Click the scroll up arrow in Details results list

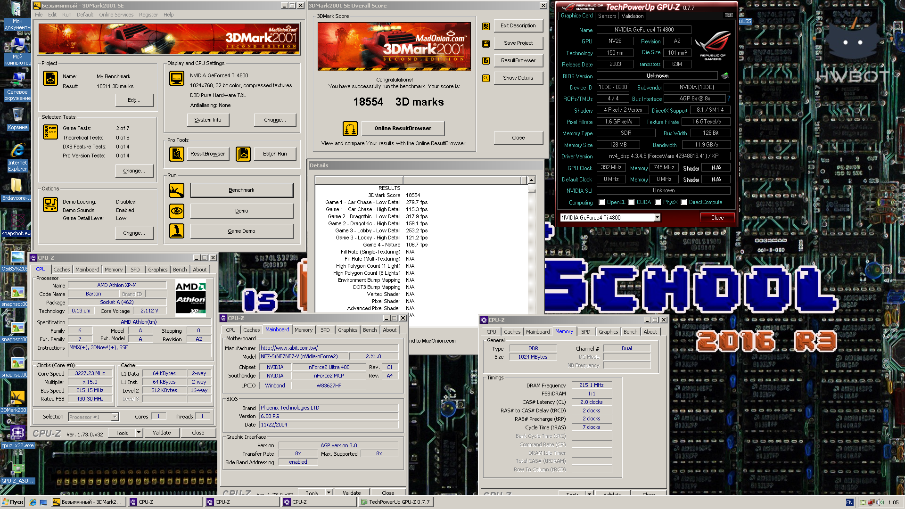tap(531, 180)
